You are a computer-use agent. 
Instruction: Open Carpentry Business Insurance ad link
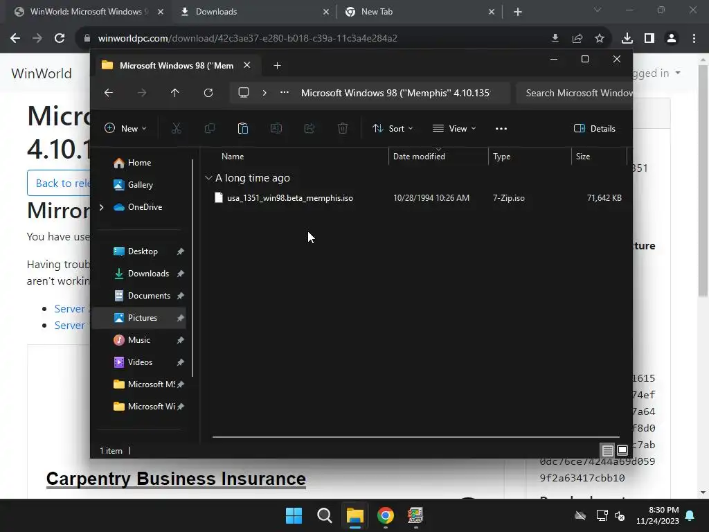click(x=176, y=479)
